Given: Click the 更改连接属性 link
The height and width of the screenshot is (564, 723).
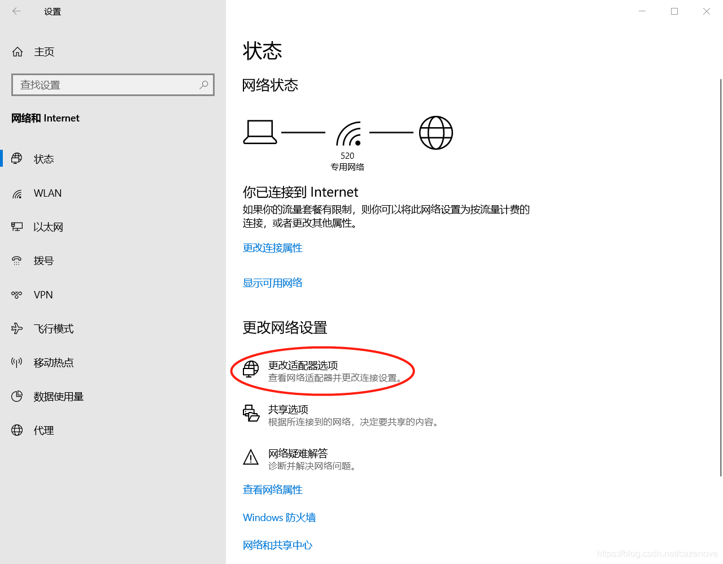Looking at the screenshot, I should tap(273, 248).
